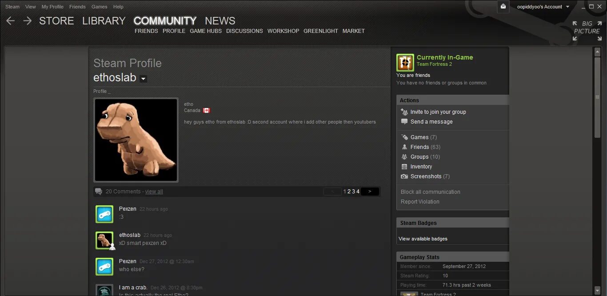The height and width of the screenshot is (296, 607).
Task: Switch to the STORE section
Action: coord(56,21)
